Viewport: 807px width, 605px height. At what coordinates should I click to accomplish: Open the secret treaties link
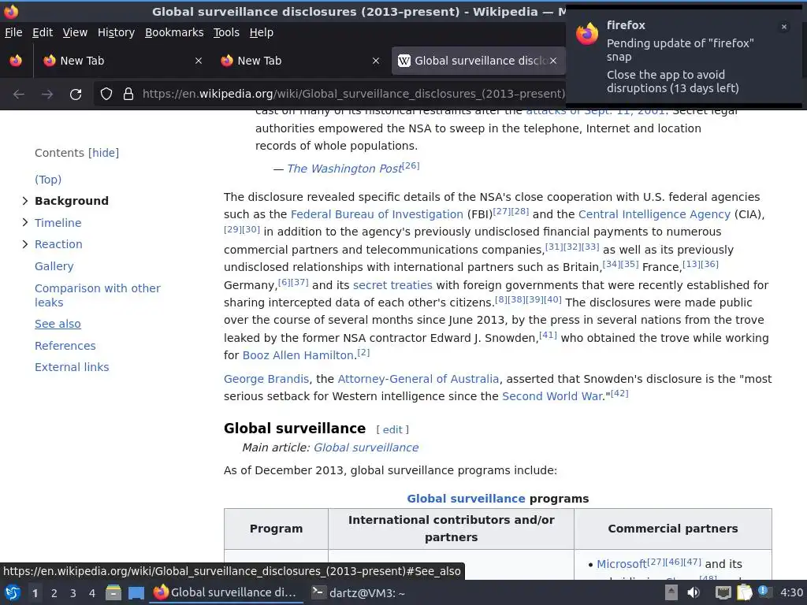pyautogui.click(x=392, y=285)
